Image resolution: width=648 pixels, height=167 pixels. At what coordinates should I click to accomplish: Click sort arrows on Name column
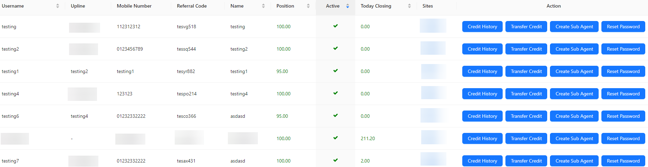263,6
